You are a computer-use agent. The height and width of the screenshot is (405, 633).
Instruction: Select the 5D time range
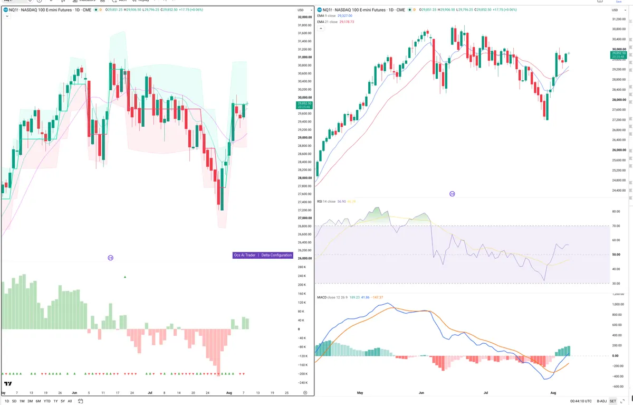pos(14,401)
